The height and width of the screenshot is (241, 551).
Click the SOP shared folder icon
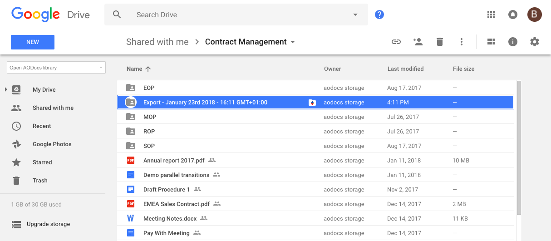click(x=131, y=146)
